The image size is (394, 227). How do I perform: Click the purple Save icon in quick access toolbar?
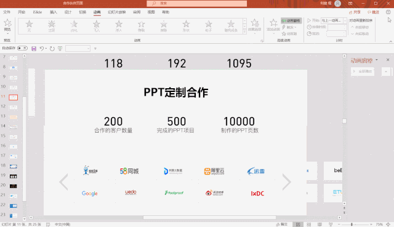(34, 49)
